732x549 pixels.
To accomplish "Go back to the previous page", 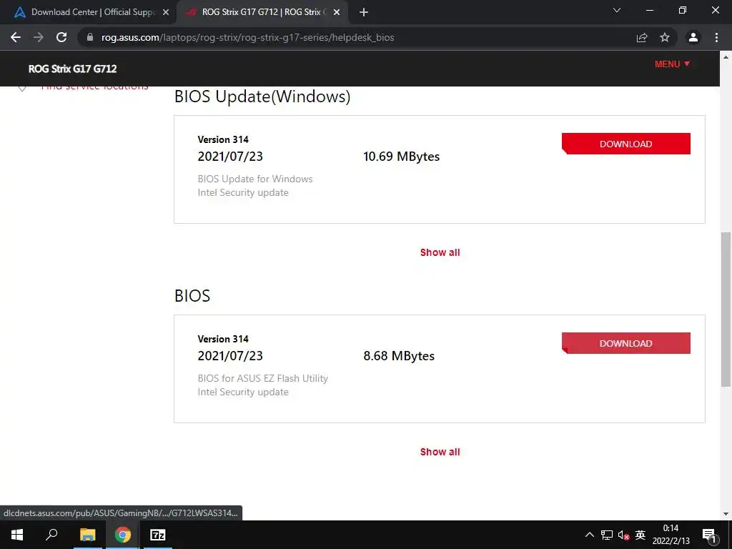I will [16, 37].
